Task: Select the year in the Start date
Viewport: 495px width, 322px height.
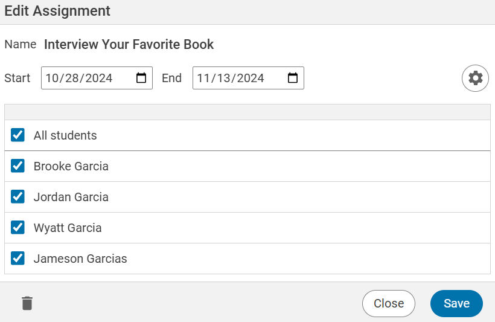Action: pos(98,78)
